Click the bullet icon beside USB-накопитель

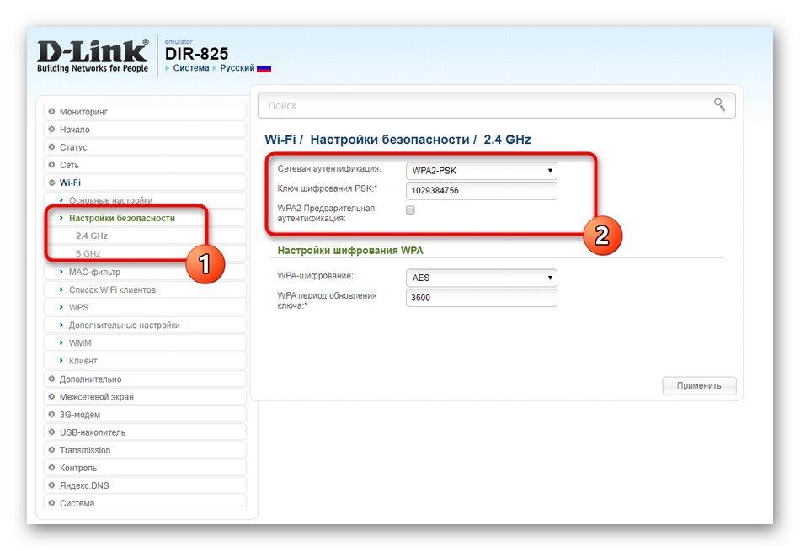click(51, 432)
